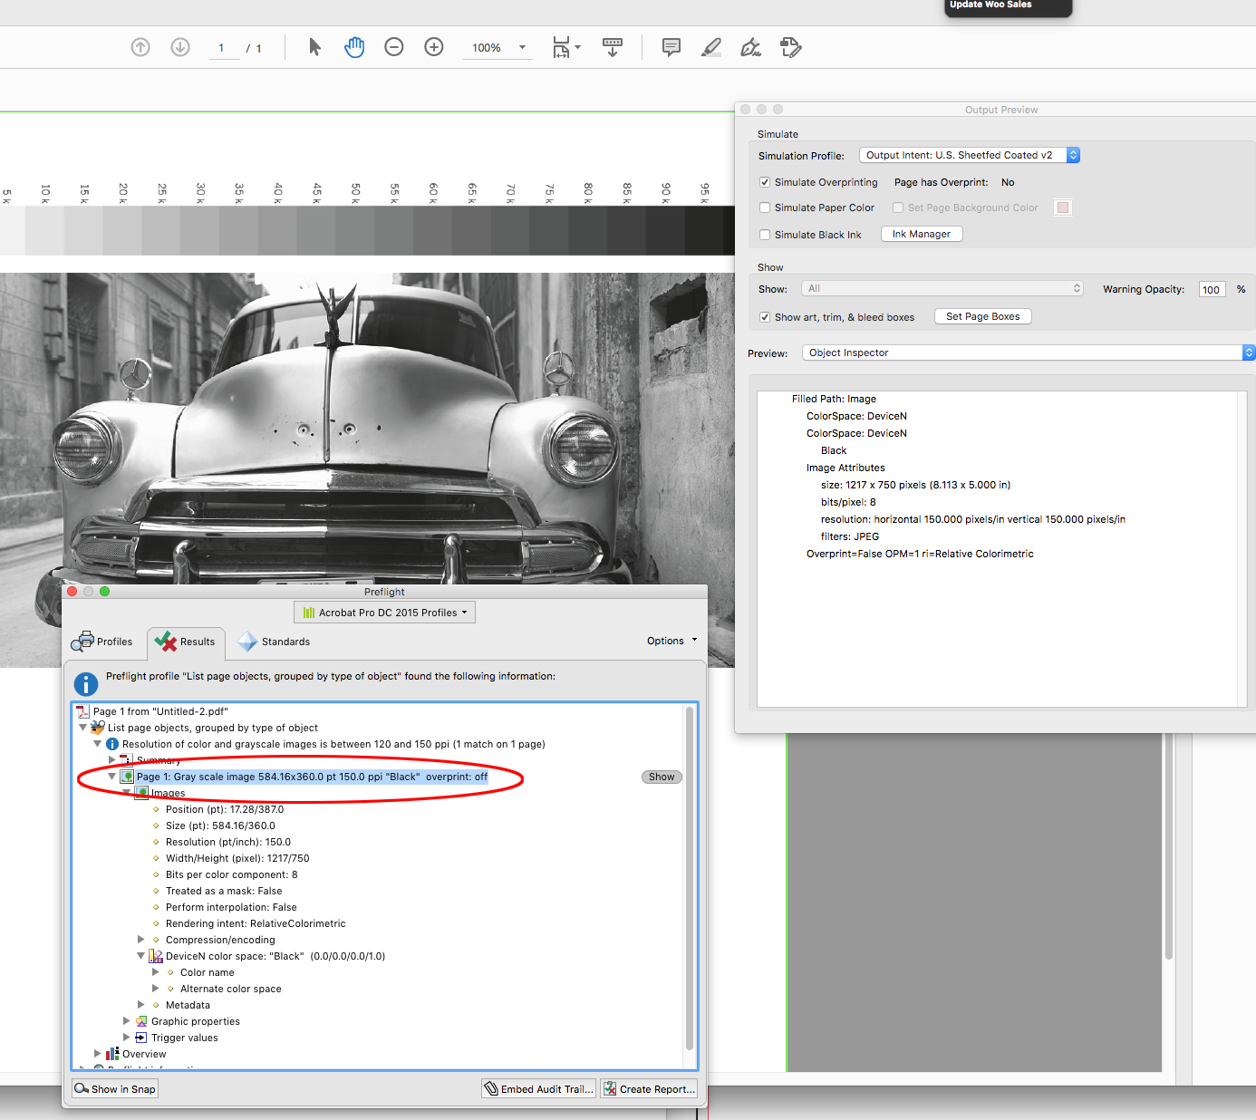
Task: Click the Warning Opacity value field
Action: tap(1212, 289)
